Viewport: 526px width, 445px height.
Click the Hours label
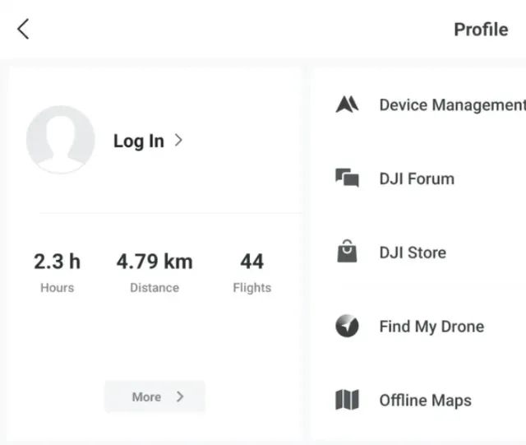pyautogui.click(x=57, y=288)
